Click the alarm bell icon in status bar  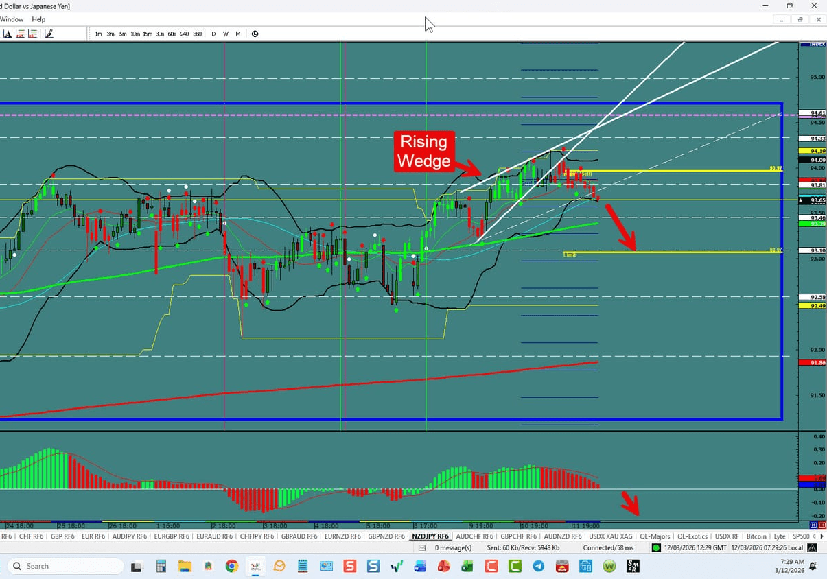click(x=812, y=547)
